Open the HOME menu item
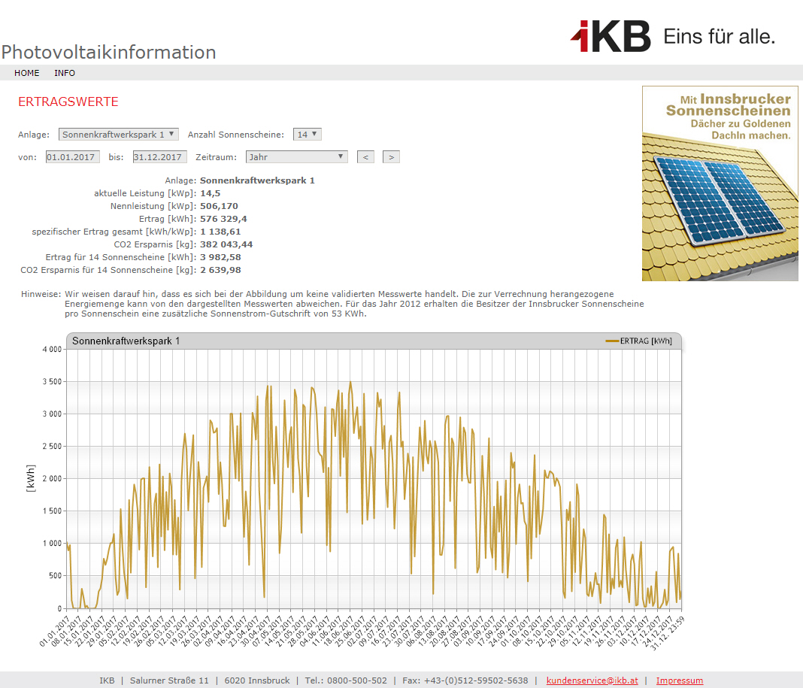Viewport: 803px width, 688px height. (26, 73)
